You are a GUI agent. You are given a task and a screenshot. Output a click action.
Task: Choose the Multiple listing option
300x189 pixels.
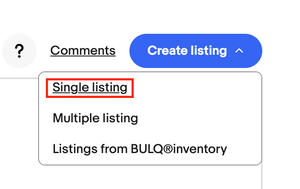(x=95, y=118)
